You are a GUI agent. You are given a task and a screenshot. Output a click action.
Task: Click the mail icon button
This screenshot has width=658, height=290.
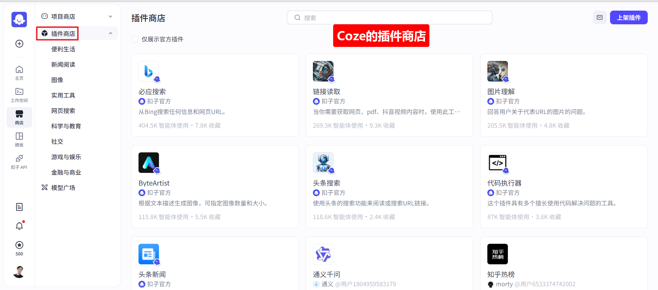click(600, 17)
